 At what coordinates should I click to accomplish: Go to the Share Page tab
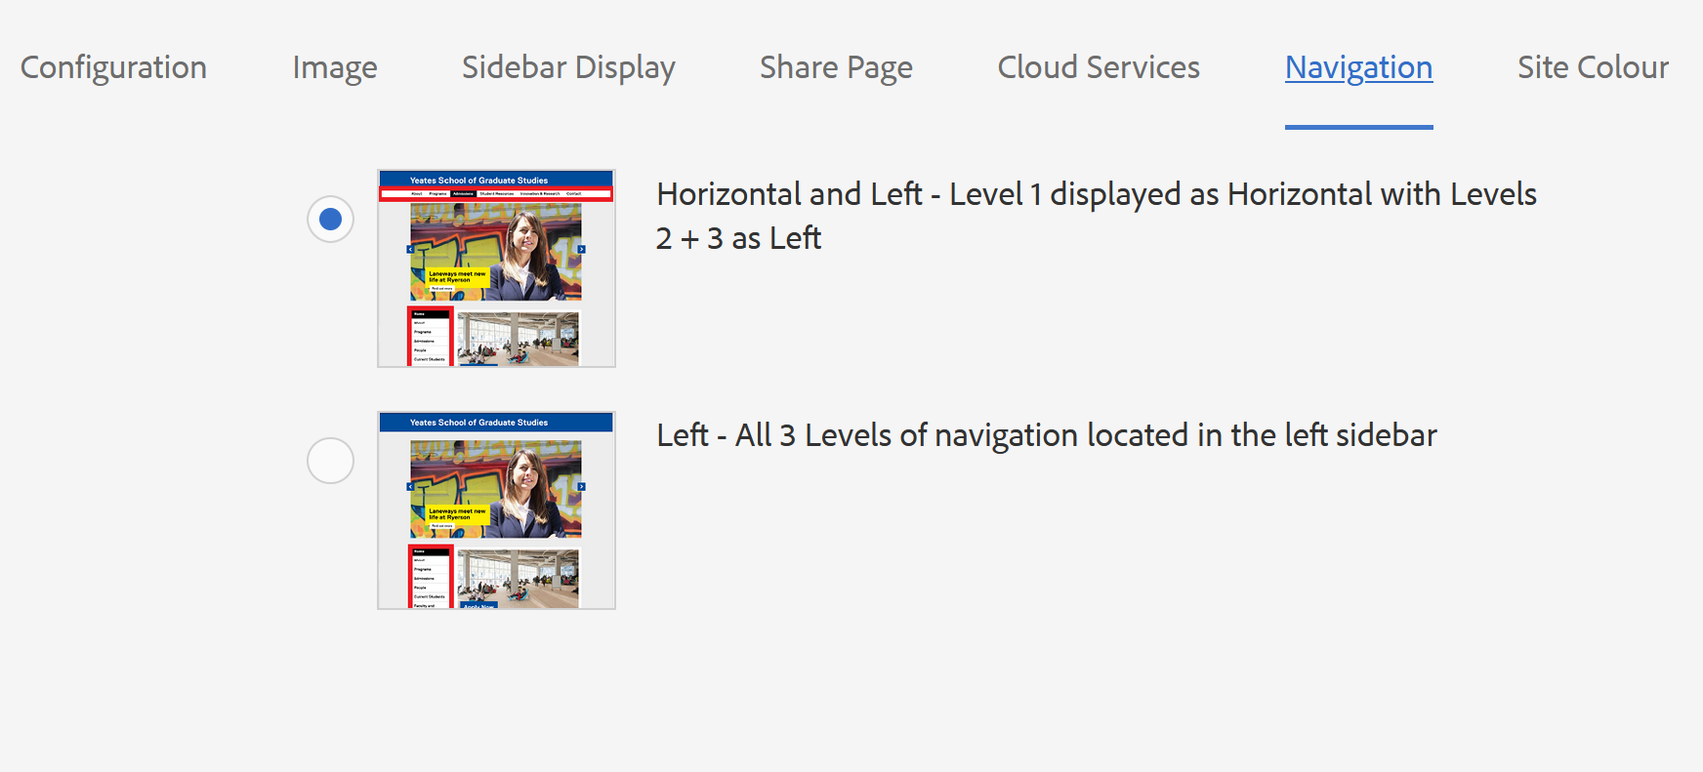click(836, 67)
